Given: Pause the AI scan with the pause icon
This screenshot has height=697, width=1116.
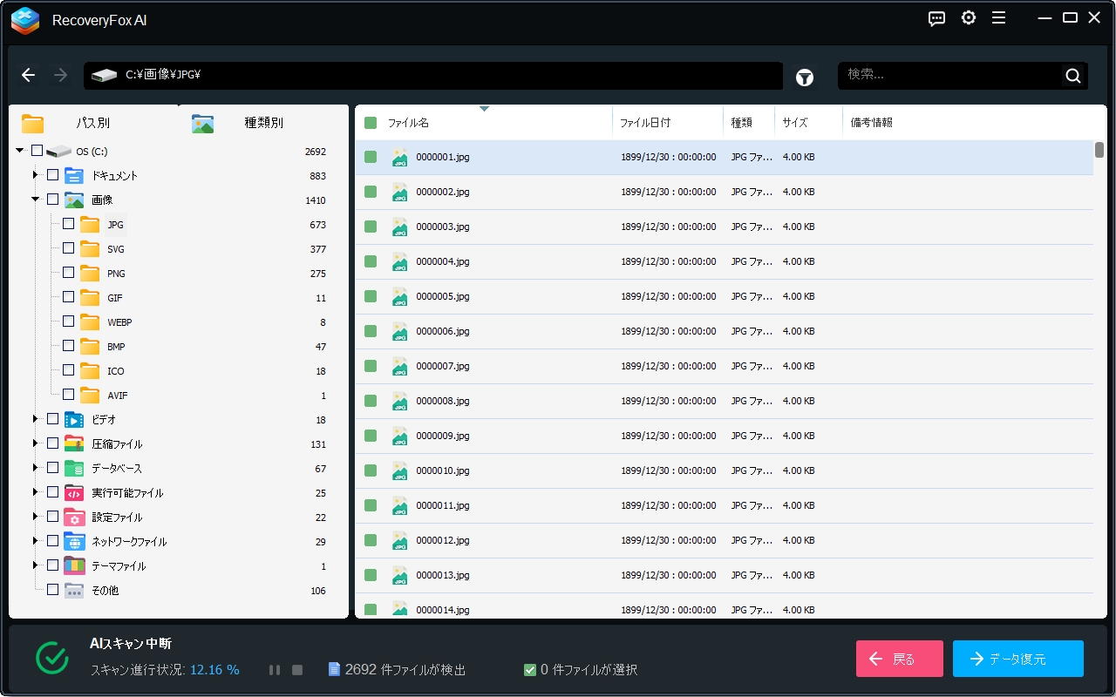Looking at the screenshot, I should [x=275, y=669].
